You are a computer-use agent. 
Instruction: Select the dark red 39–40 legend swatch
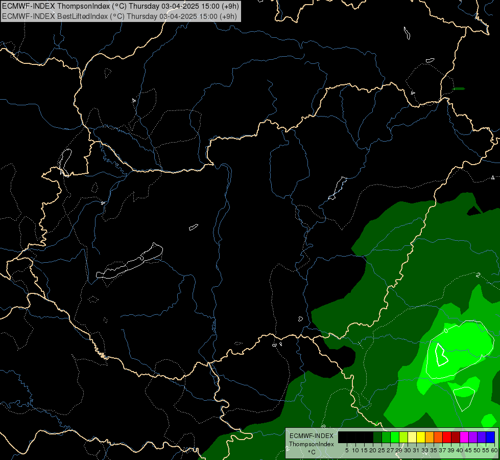[456, 437]
